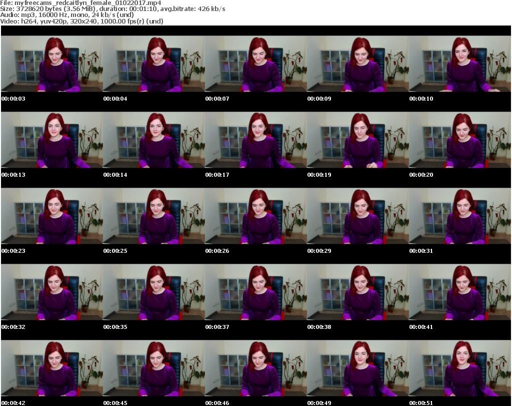The height and width of the screenshot is (406, 512).
Task: Click the Size line showing 3.56 MiB
Action: coord(112,9)
